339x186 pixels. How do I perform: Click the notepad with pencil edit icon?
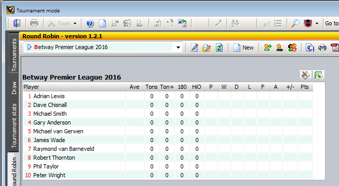194,48
